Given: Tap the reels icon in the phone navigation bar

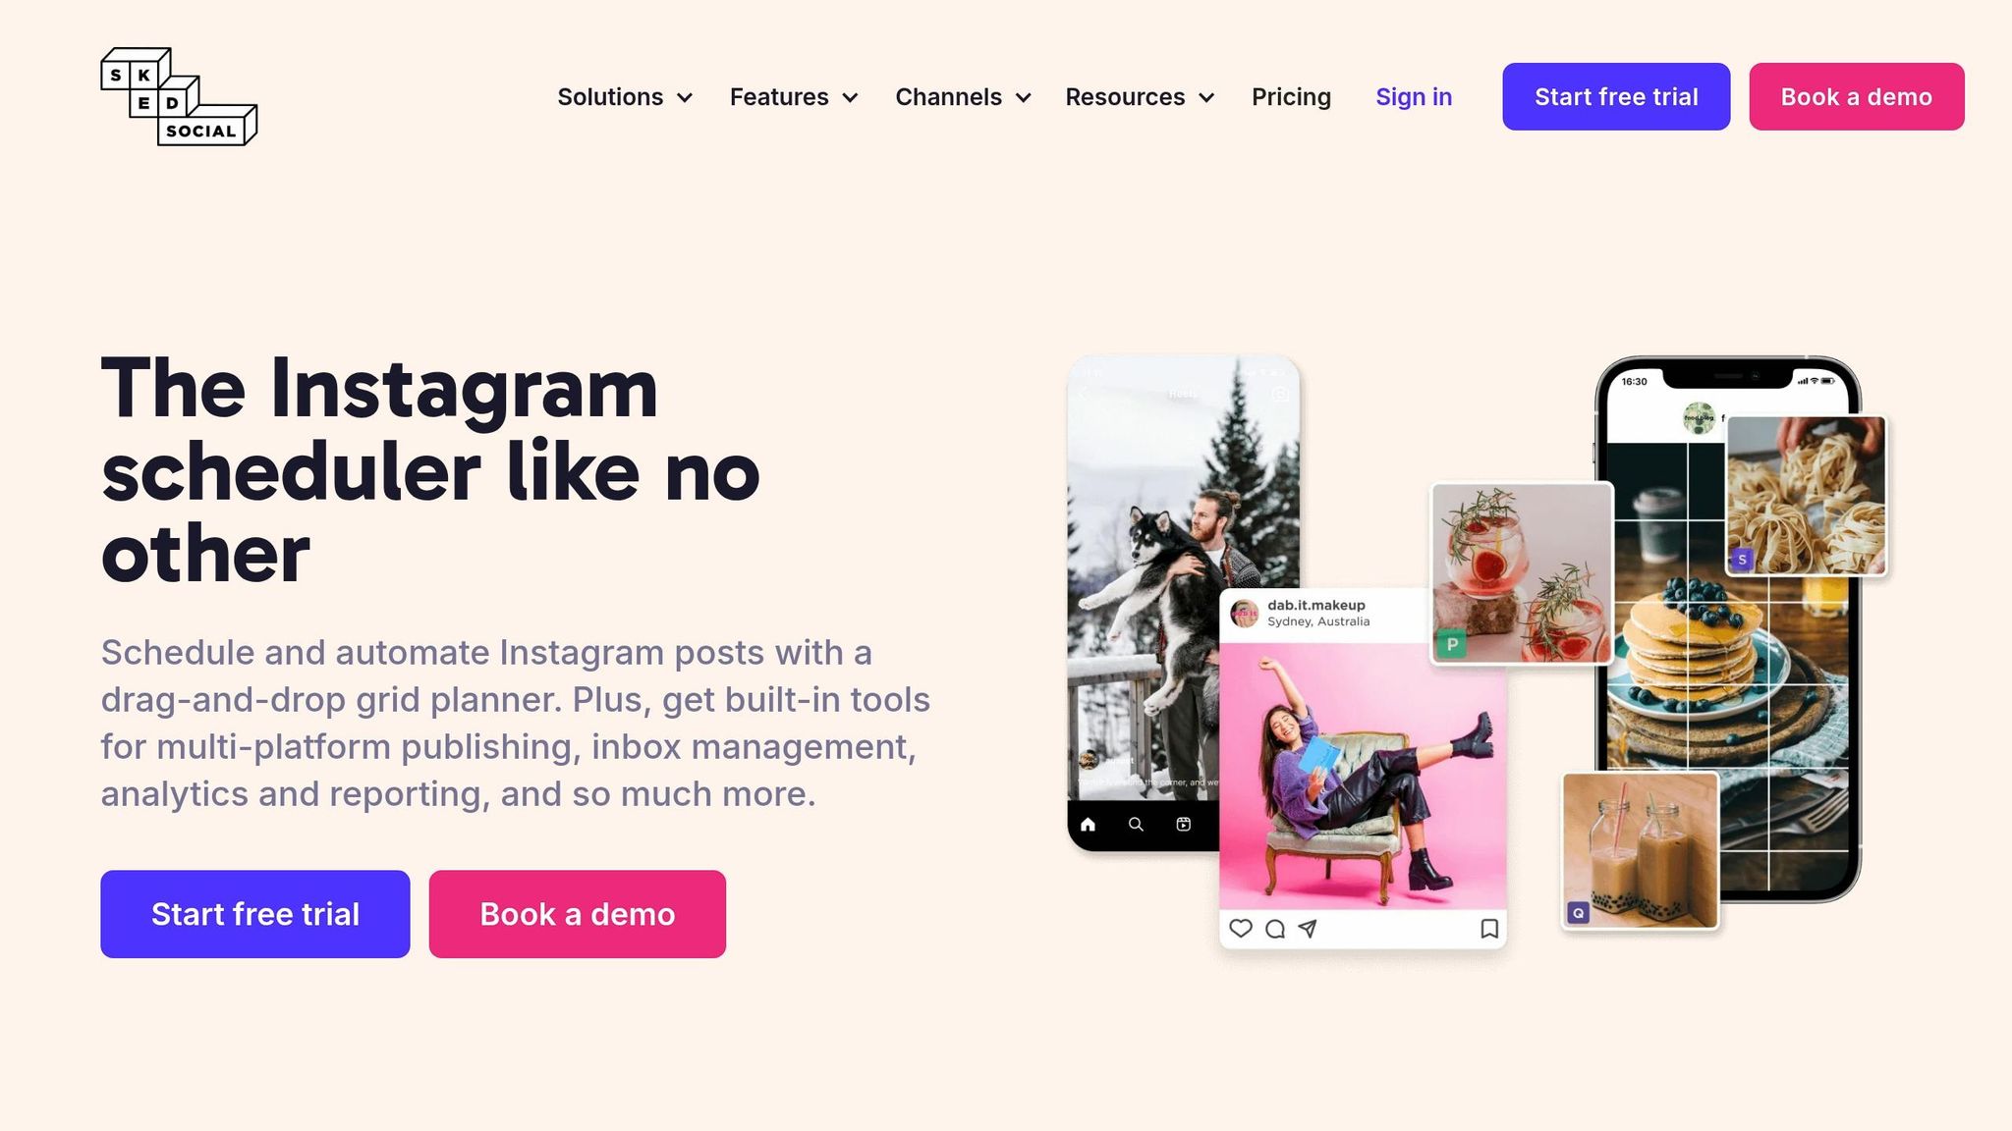Looking at the screenshot, I should coord(1184,825).
